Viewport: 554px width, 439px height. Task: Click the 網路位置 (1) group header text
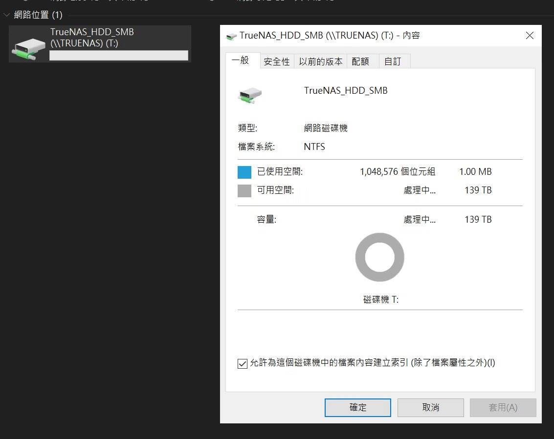(x=38, y=15)
